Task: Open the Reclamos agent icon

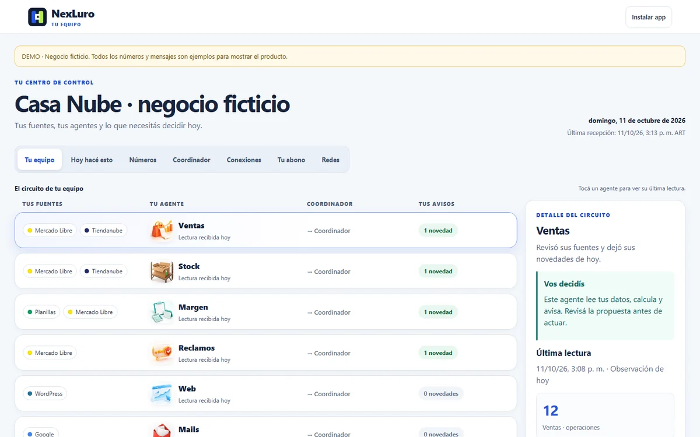Action: pyautogui.click(x=162, y=353)
